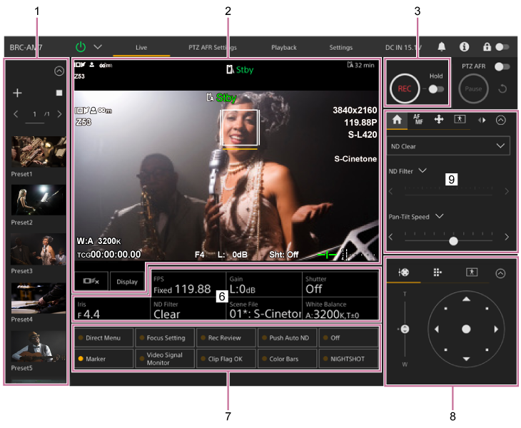Click the information icon in header

pyautogui.click(x=464, y=47)
